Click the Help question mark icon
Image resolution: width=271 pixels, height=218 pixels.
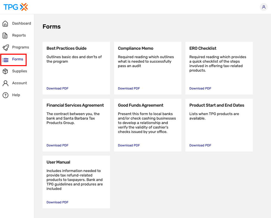point(5,95)
